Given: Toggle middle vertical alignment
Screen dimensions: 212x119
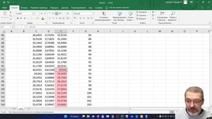Looking at the screenshot, I should pos(53,14).
